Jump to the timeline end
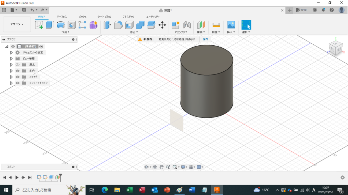 (x=30, y=177)
